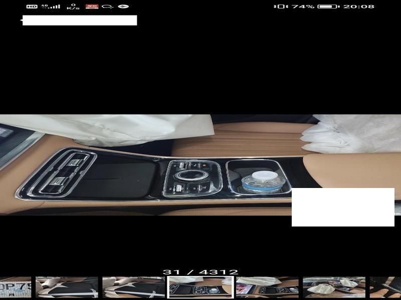Tap the 4G signal strength icon

tap(51, 6)
